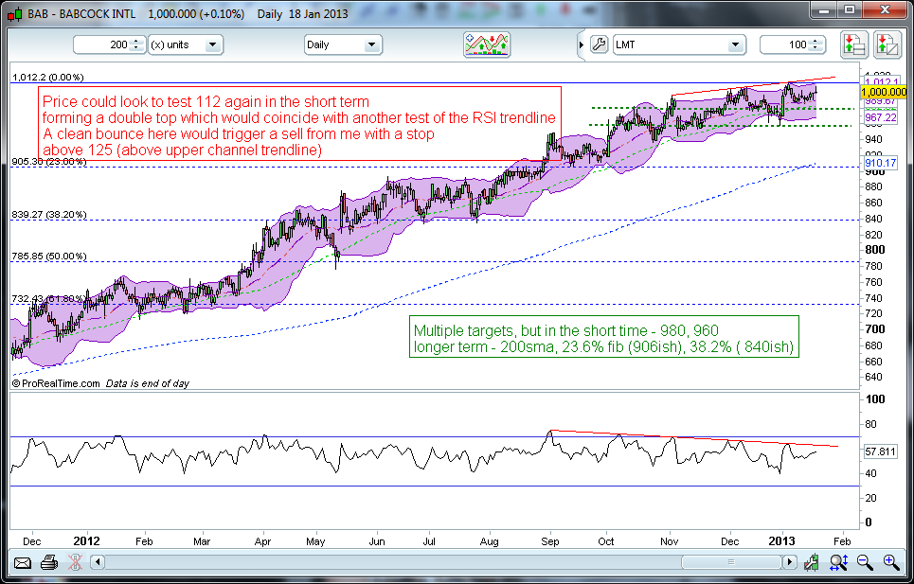Image resolution: width=914 pixels, height=584 pixels.
Task: Toggle the crossed-out alert icon at bottom
Action: 73,563
